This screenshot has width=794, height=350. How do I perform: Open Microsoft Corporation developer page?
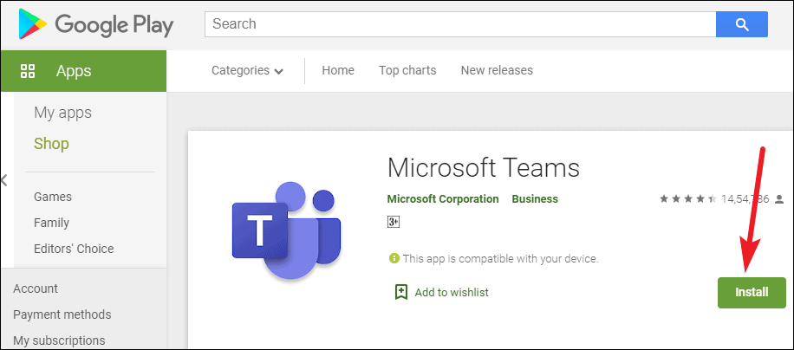(x=443, y=198)
